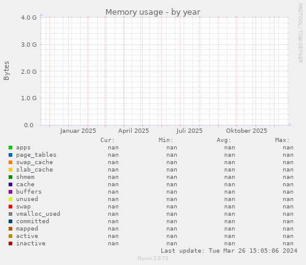Select the active legend label
Screen dimensions: 306x265
27,236
